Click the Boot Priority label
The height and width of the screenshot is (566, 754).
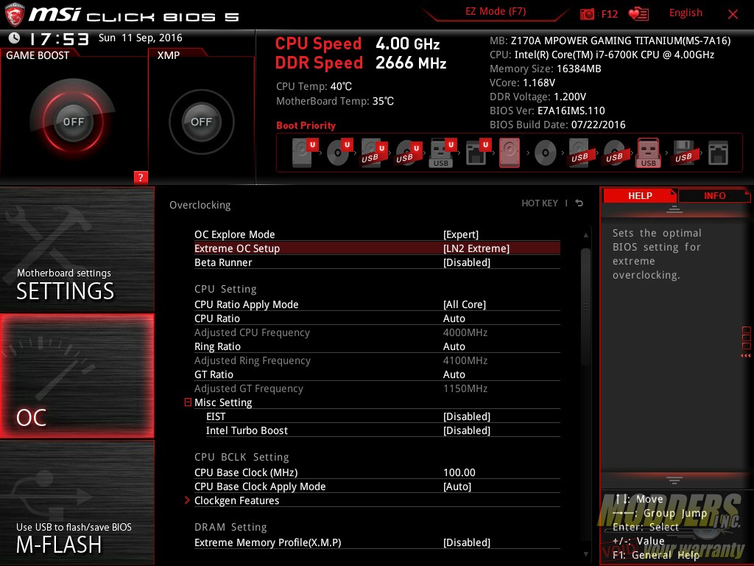pos(306,125)
